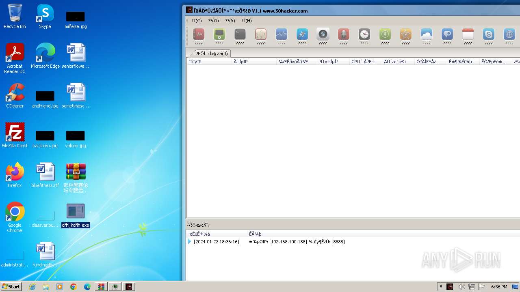
Task: Select the andfriend.jpg desktop file
Action: coord(45,99)
